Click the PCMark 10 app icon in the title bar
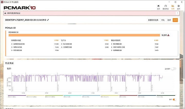 2,2
